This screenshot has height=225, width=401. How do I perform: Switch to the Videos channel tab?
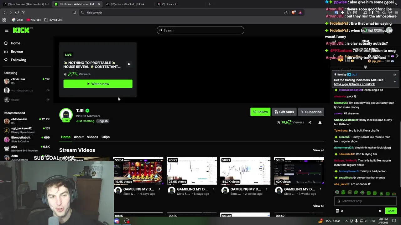[92, 137]
